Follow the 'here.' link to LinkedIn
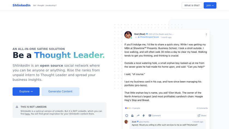Viewport: 229px width, 129px height. (x=28, y=114)
